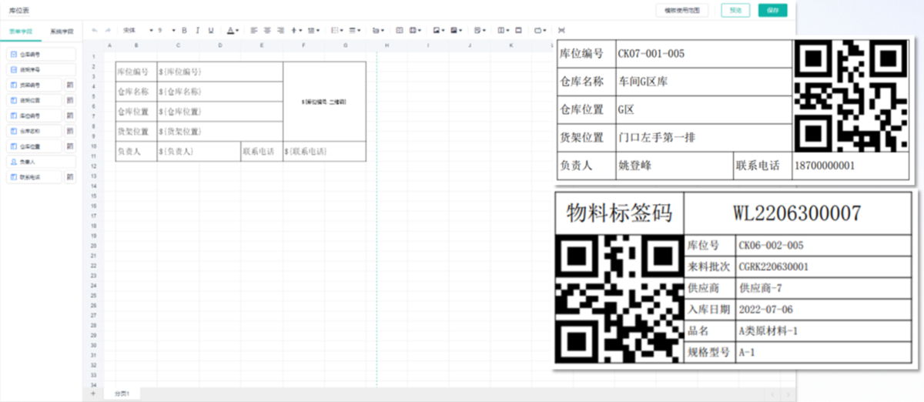
Task: Click 2022-07-06 date in the material label
Action: coord(765,310)
